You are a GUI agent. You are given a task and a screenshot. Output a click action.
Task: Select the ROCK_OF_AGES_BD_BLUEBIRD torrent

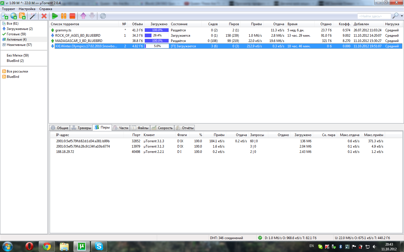pos(226,36)
